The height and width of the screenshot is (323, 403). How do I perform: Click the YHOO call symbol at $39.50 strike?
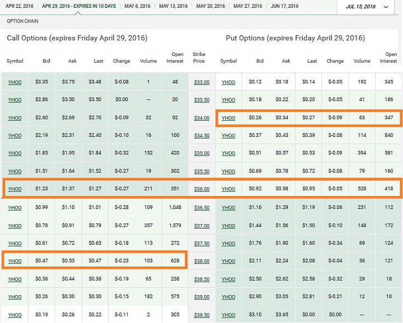15,315
